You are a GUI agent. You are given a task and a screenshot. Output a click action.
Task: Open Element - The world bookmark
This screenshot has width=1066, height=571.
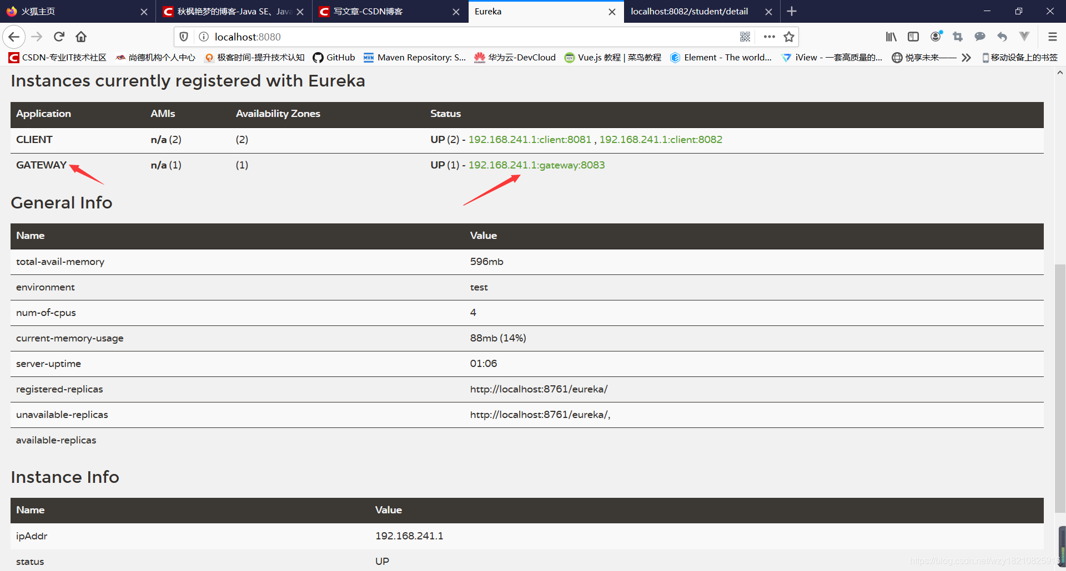(x=721, y=58)
